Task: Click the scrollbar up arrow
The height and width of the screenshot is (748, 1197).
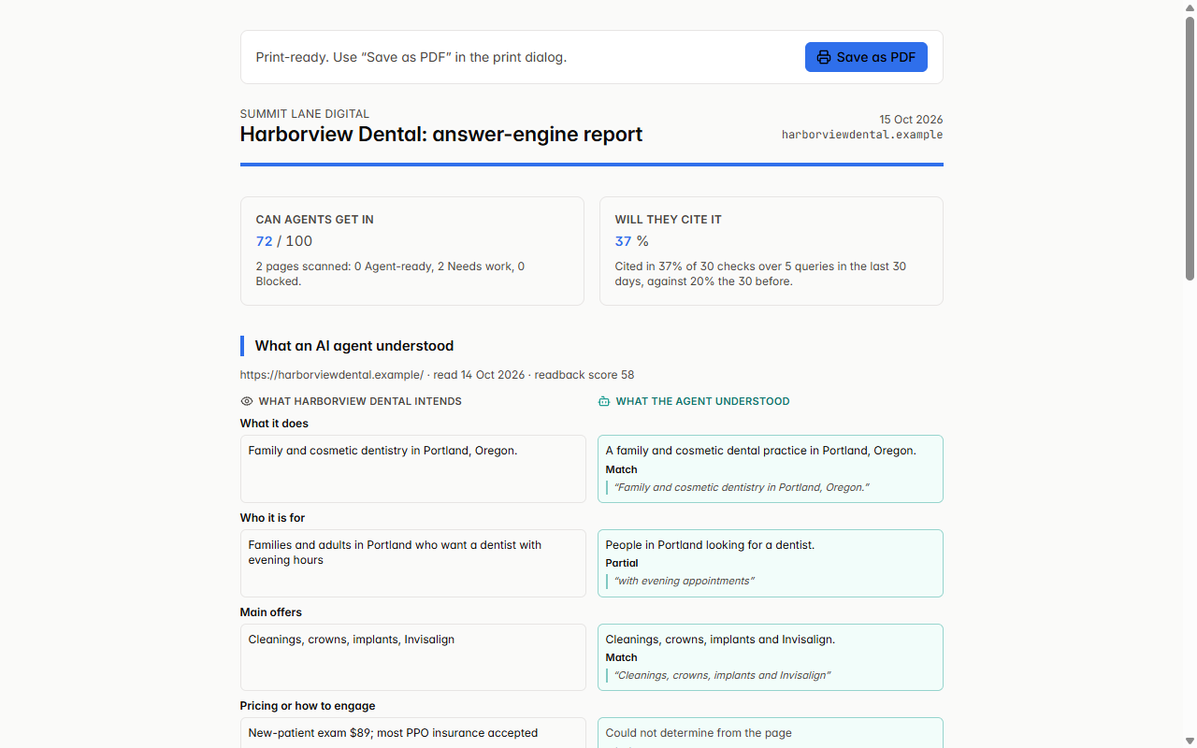Action: pyautogui.click(x=1190, y=7)
